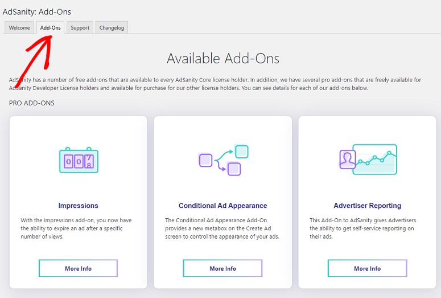Click More Info under Conditional Ad Appearance
The height and width of the screenshot is (298, 441).
point(222,268)
